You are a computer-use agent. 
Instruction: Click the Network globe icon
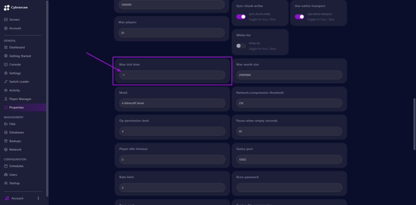pos(6,150)
